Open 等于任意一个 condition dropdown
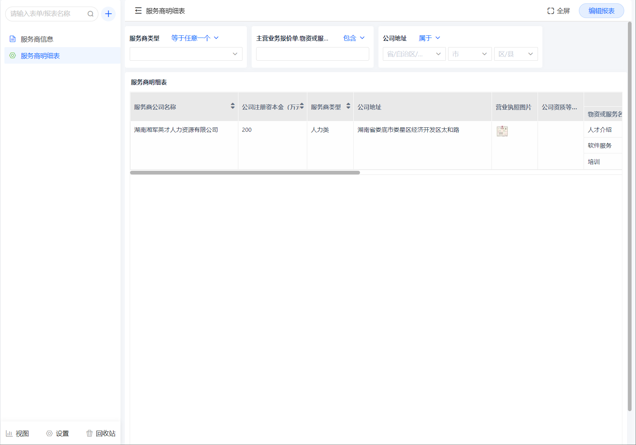Screen dimensions: 636x445 (x=195, y=38)
